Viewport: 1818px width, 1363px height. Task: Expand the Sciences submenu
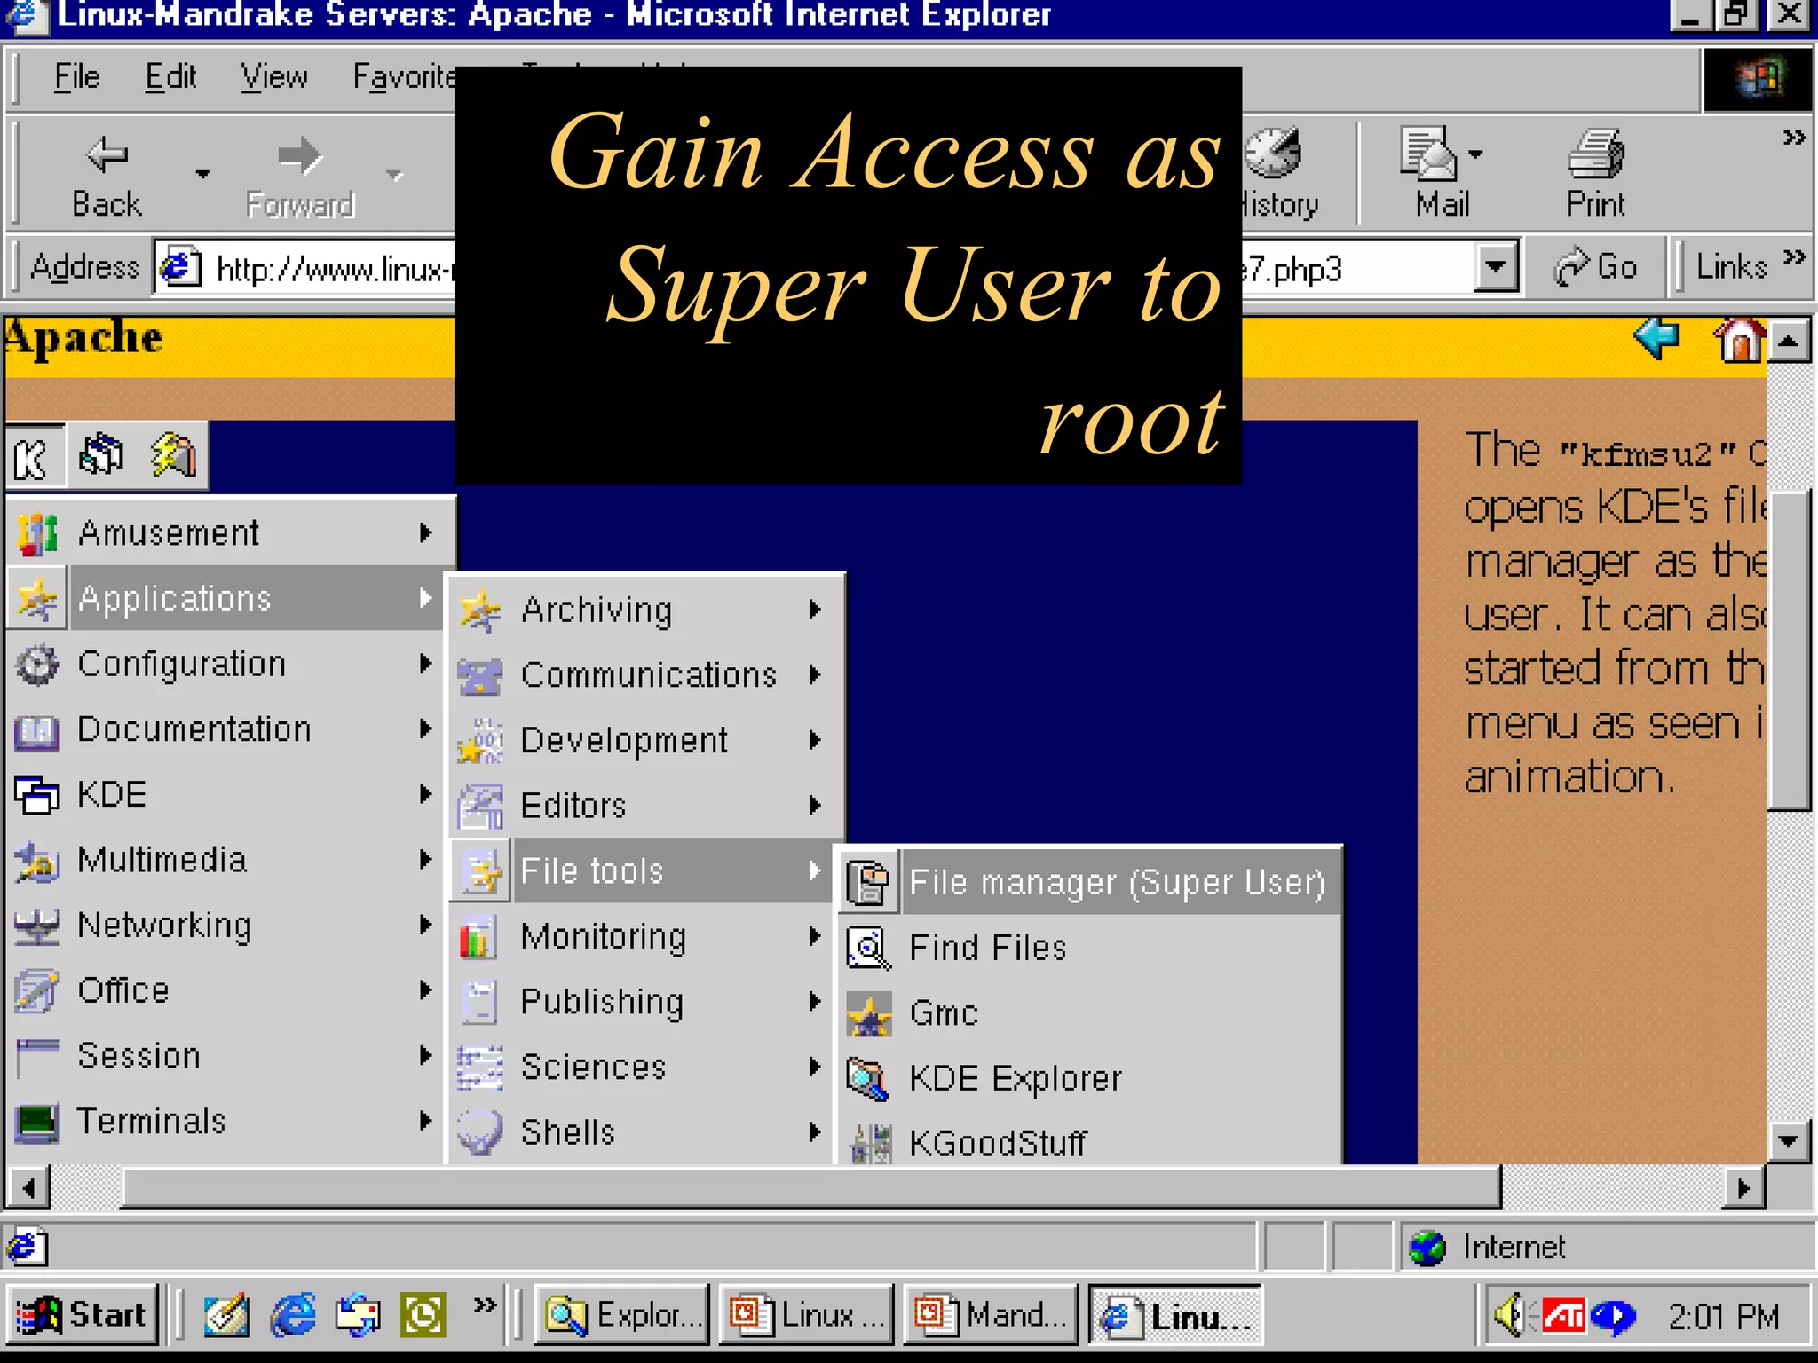tap(643, 1067)
